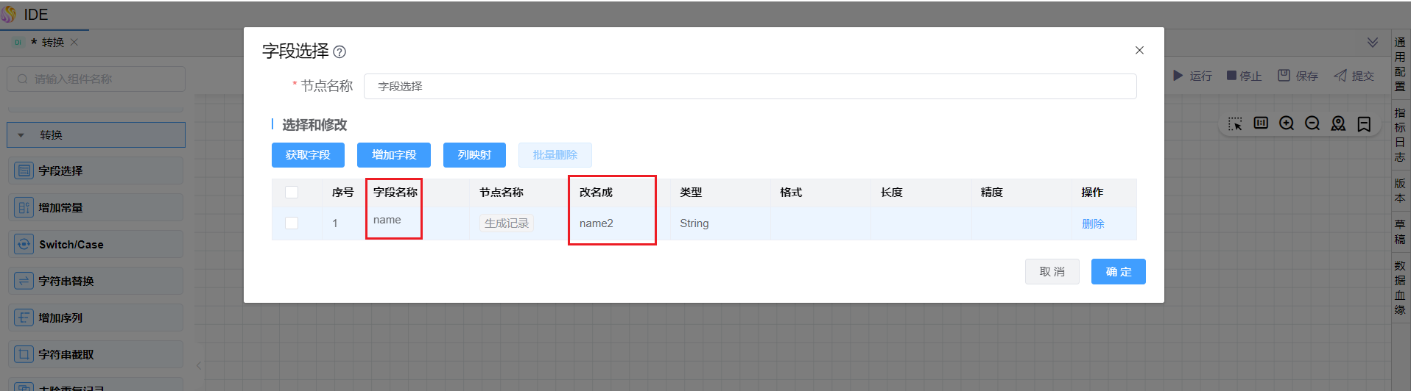
Task: Click the 运行 run icon in toolbar
Action: point(1178,75)
